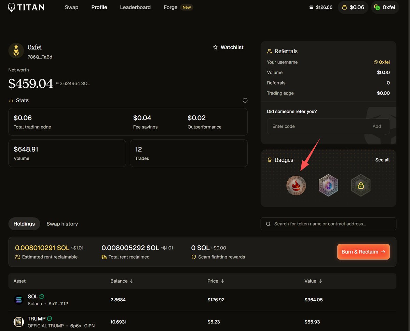Switch to Swap history tab
The width and height of the screenshot is (410, 331).
click(62, 224)
